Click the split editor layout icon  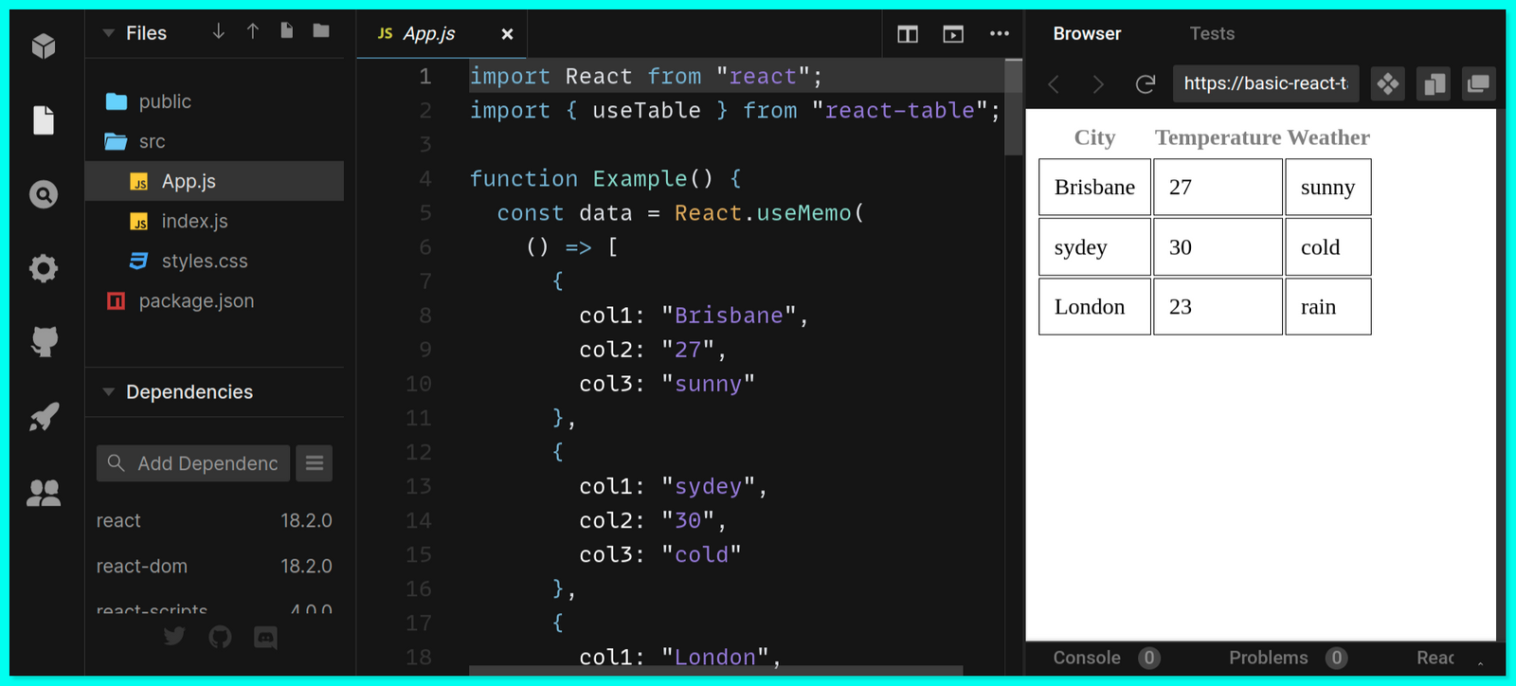pos(908,34)
